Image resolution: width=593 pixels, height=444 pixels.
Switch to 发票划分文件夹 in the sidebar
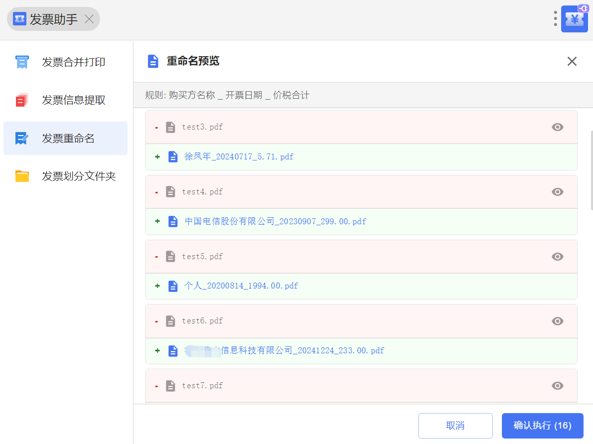click(79, 176)
